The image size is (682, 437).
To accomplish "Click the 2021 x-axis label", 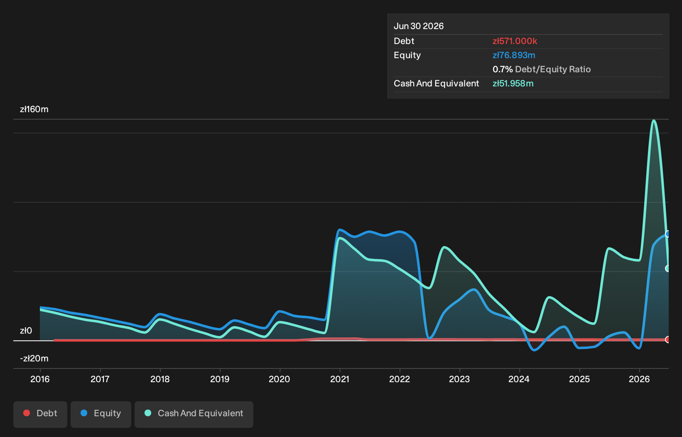I will click(340, 379).
